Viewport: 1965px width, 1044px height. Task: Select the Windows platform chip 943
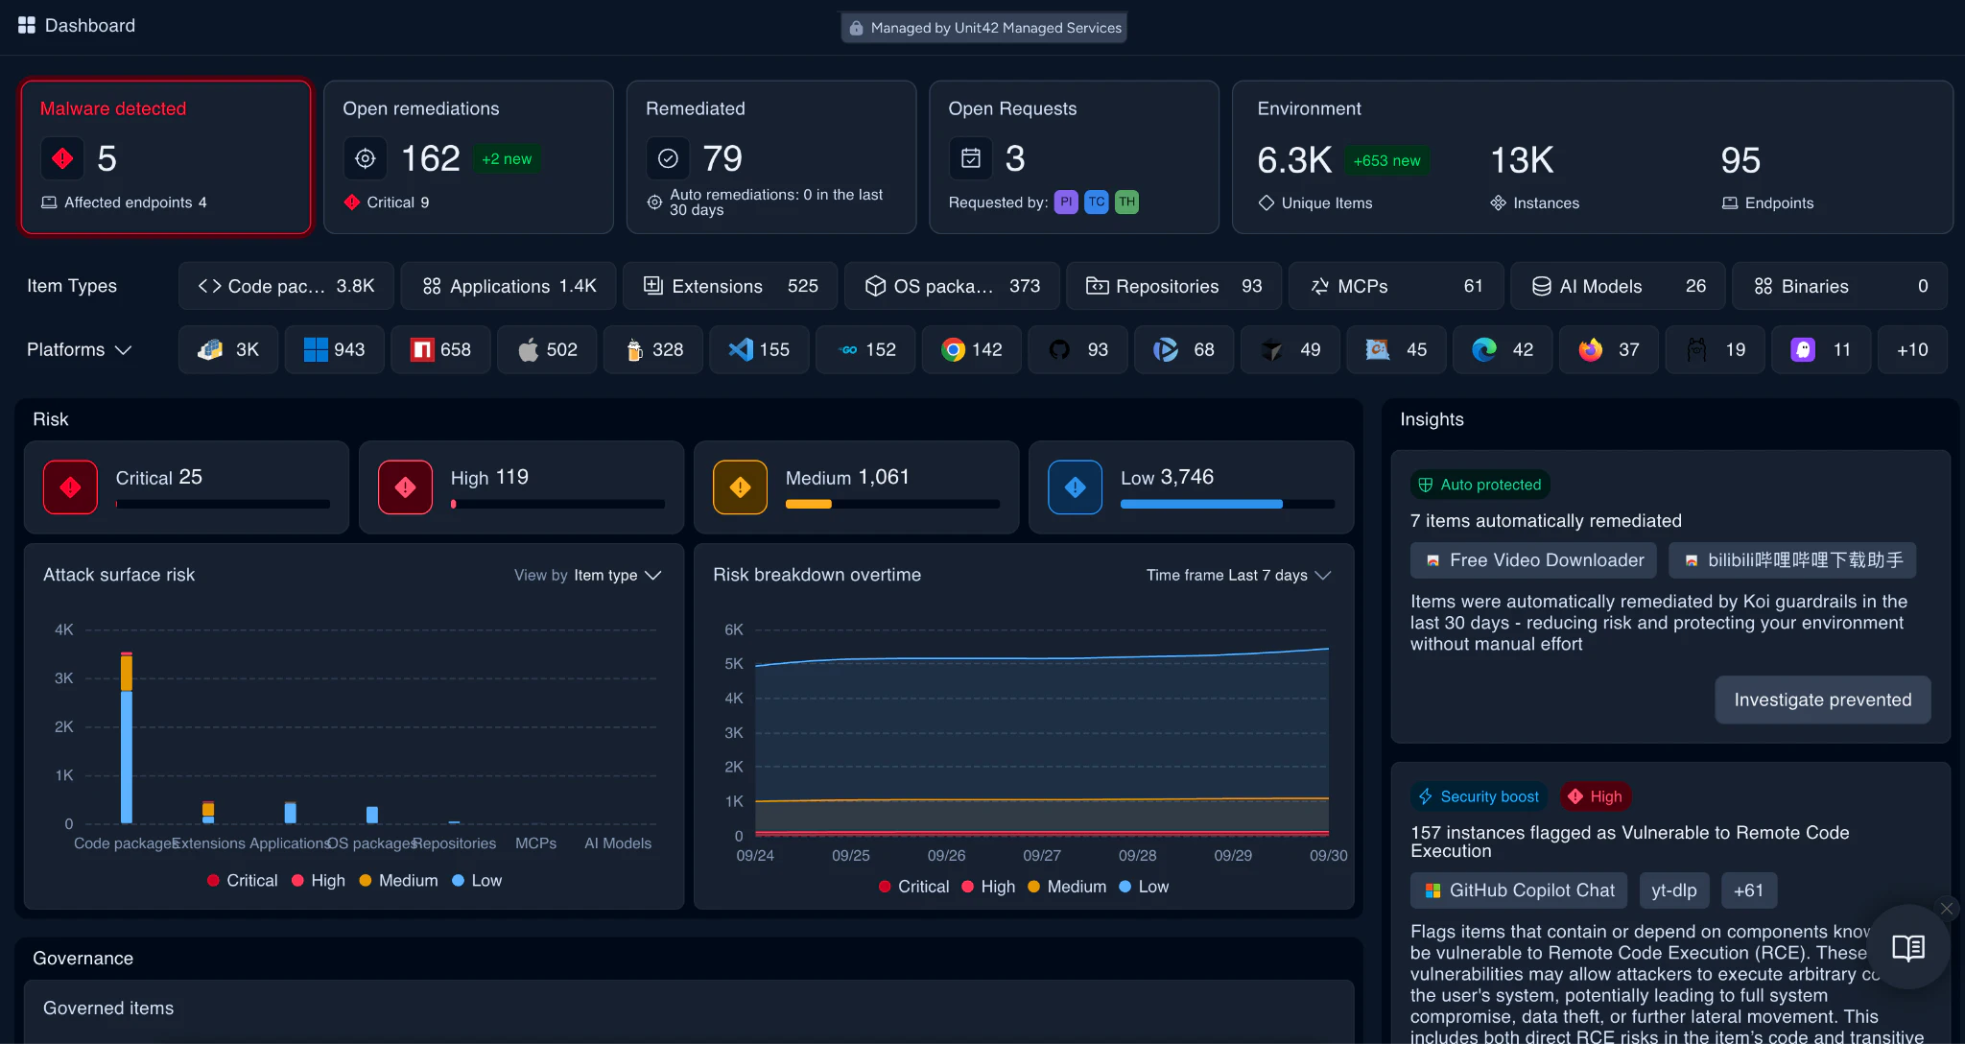point(335,349)
